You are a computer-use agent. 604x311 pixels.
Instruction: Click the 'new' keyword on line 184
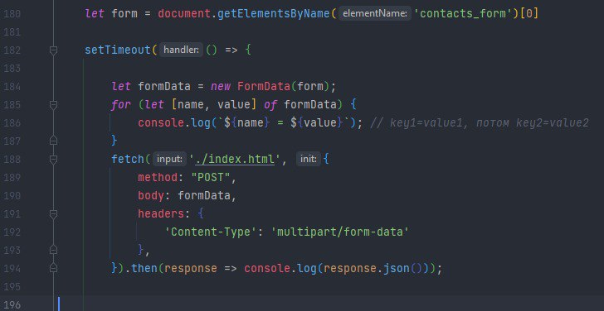click(x=221, y=86)
